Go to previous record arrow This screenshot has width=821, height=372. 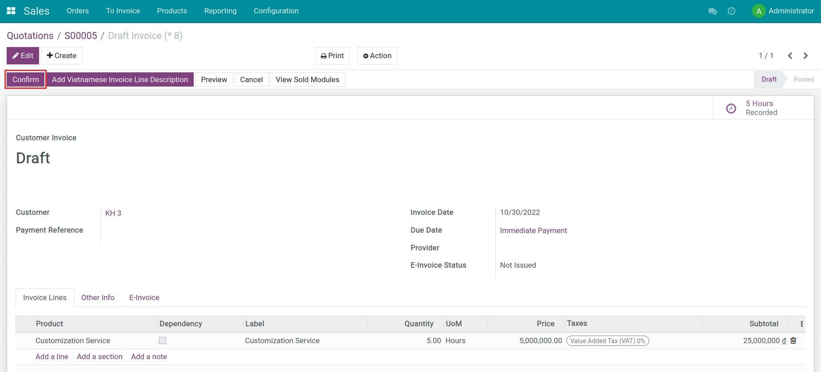point(790,55)
